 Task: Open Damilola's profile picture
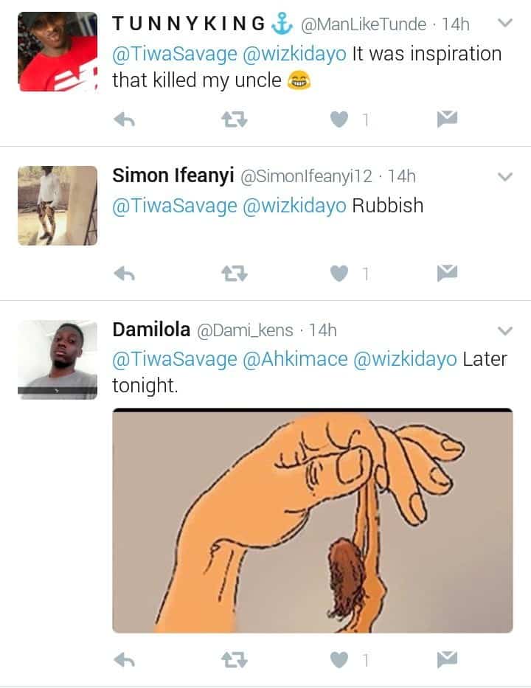[x=58, y=360]
